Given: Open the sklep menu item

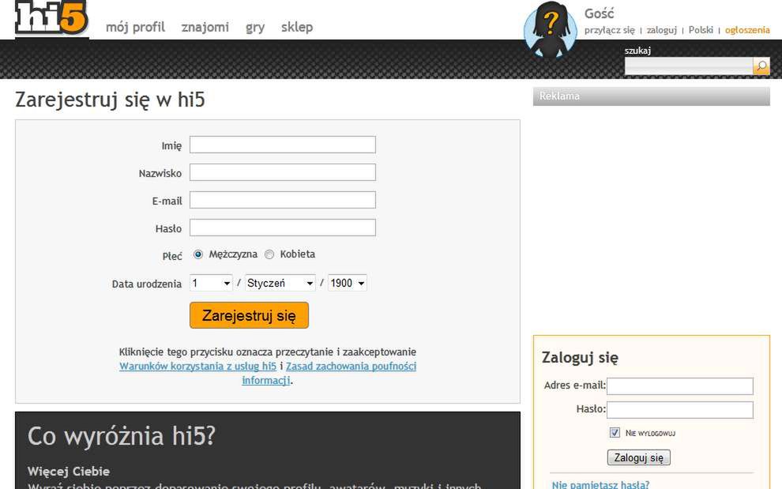Looking at the screenshot, I should click(297, 27).
